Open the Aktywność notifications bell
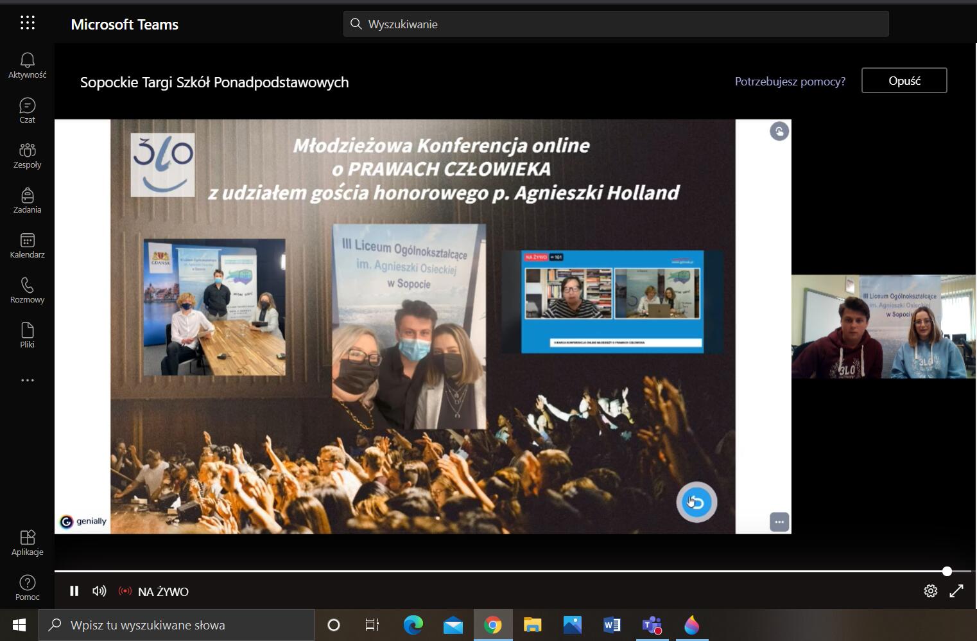 click(27, 65)
